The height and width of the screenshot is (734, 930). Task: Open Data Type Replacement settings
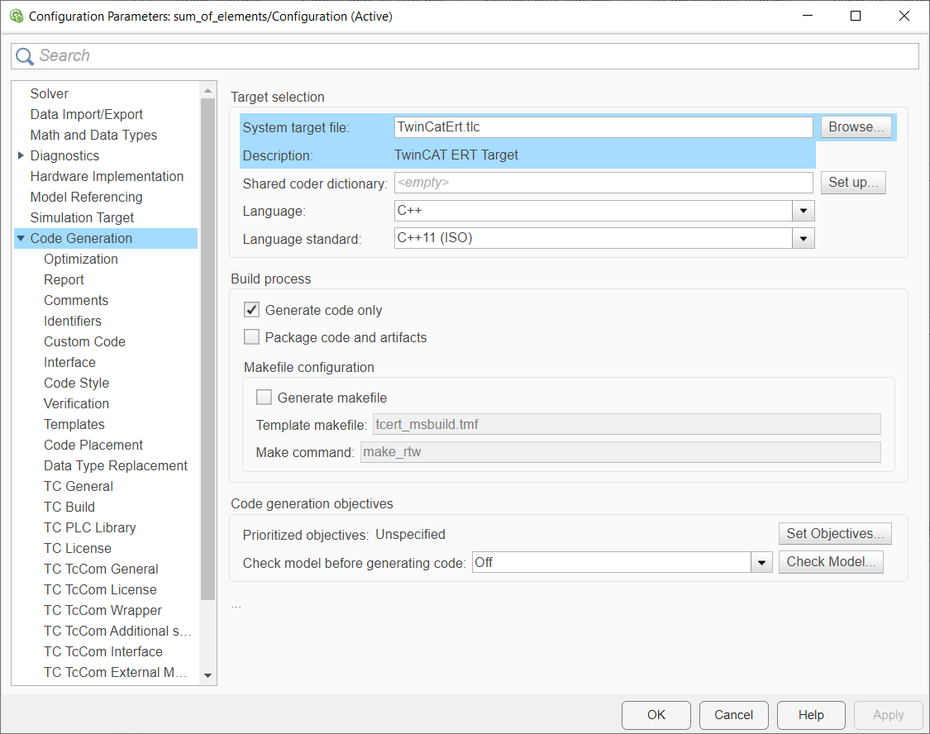(116, 465)
